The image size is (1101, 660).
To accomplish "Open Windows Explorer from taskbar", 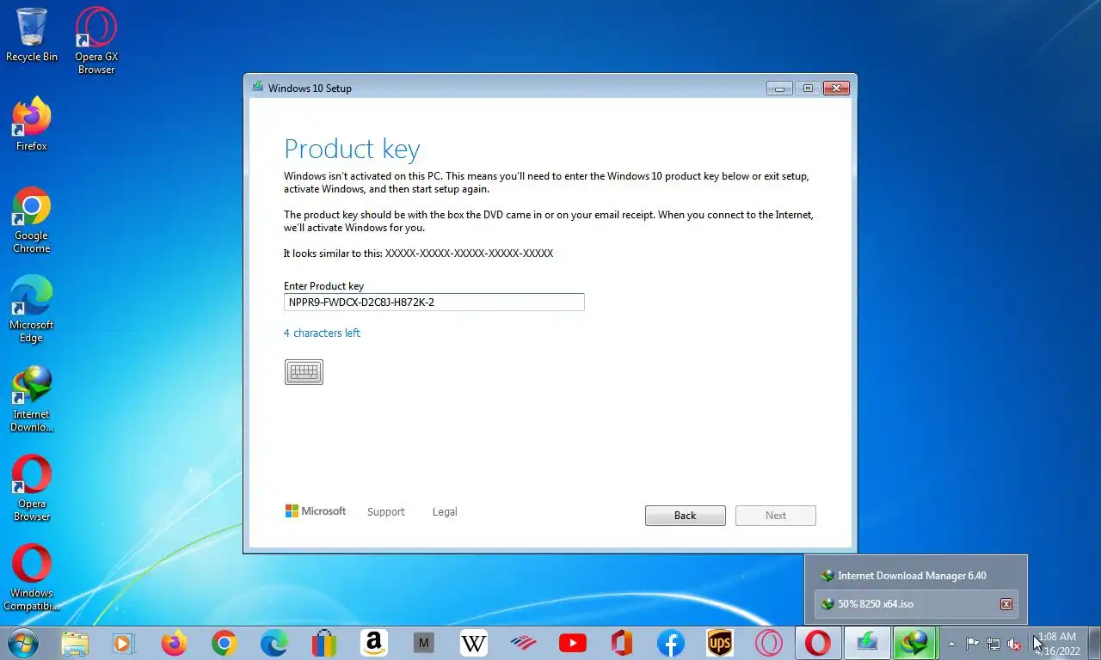I will coord(75,643).
